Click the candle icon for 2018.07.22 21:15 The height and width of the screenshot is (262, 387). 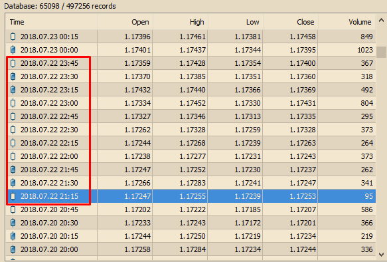point(13,196)
